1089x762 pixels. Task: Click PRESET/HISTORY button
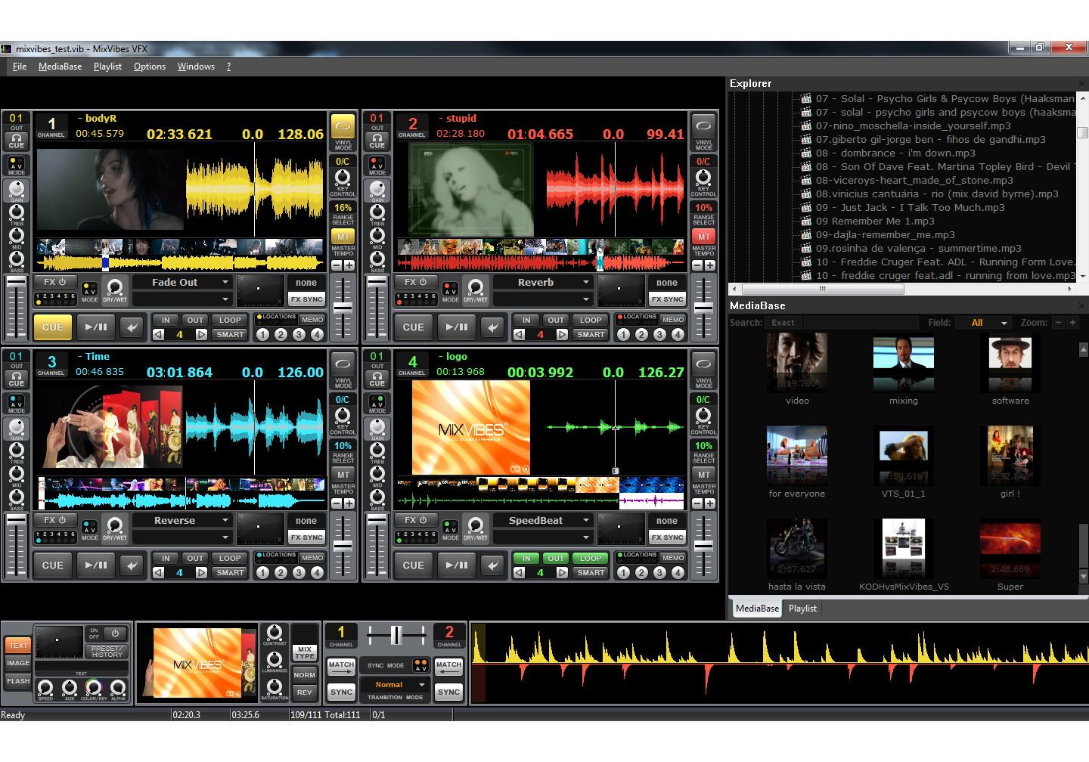[x=107, y=651]
